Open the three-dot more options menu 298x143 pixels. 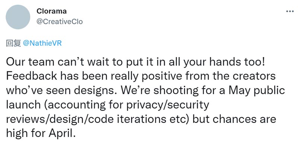pos(290,12)
